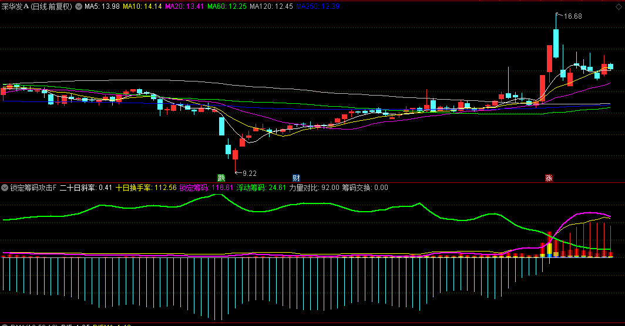
Task: Click the 二十日斜率: 0.41 value
Action: (86, 188)
